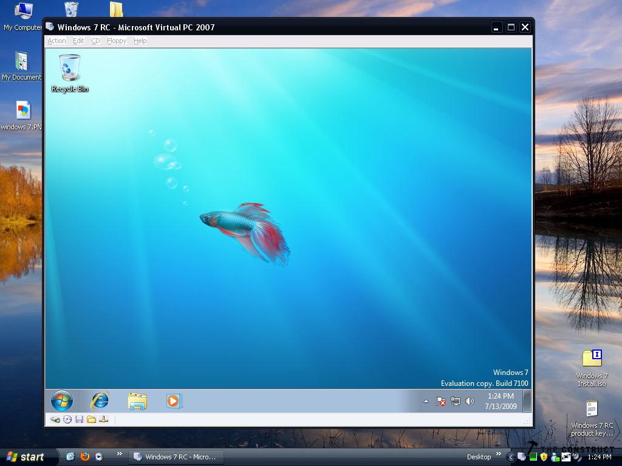
Task: Select the Recycle Bin in Windows 7 guest
Action: pyautogui.click(x=69, y=73)
